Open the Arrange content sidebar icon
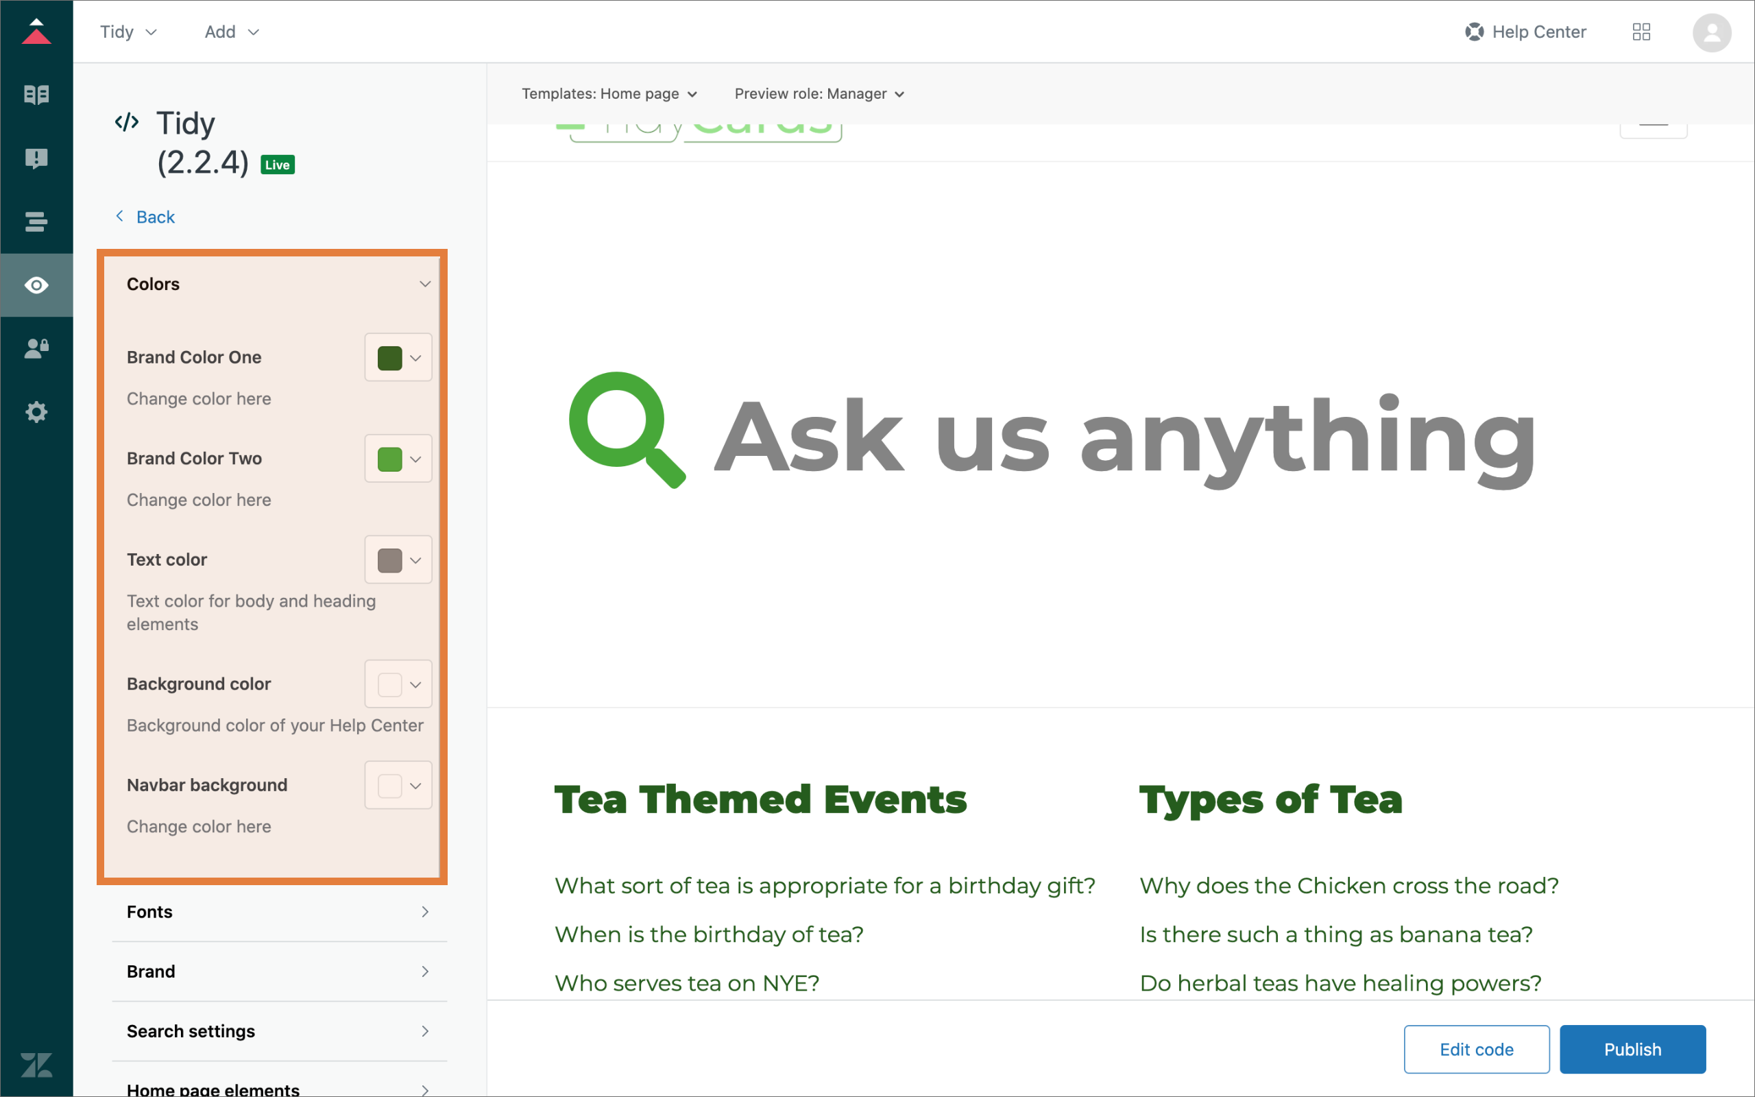Screen dimensions: 1755x1097 tap(36, 221)
